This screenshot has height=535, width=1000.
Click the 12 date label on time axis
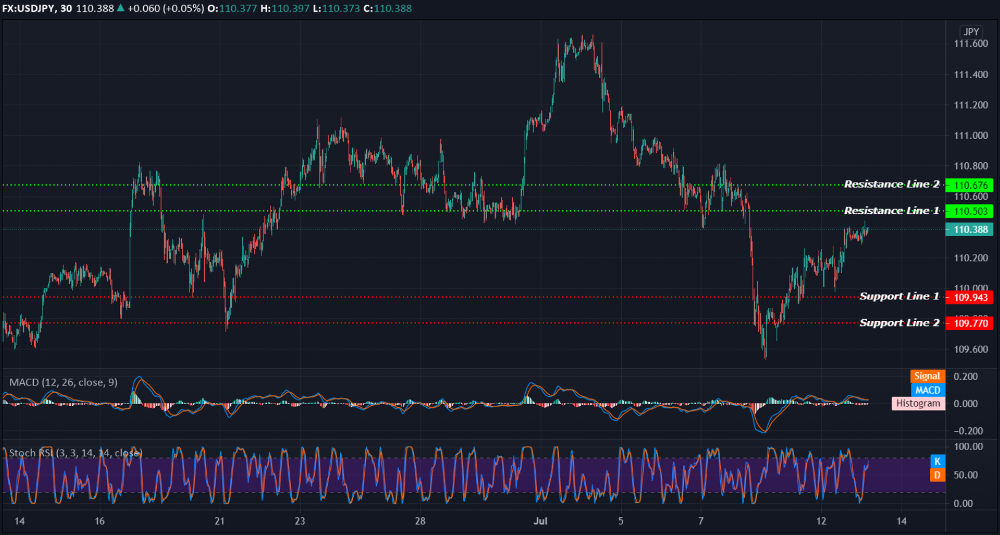pos(821,521)
